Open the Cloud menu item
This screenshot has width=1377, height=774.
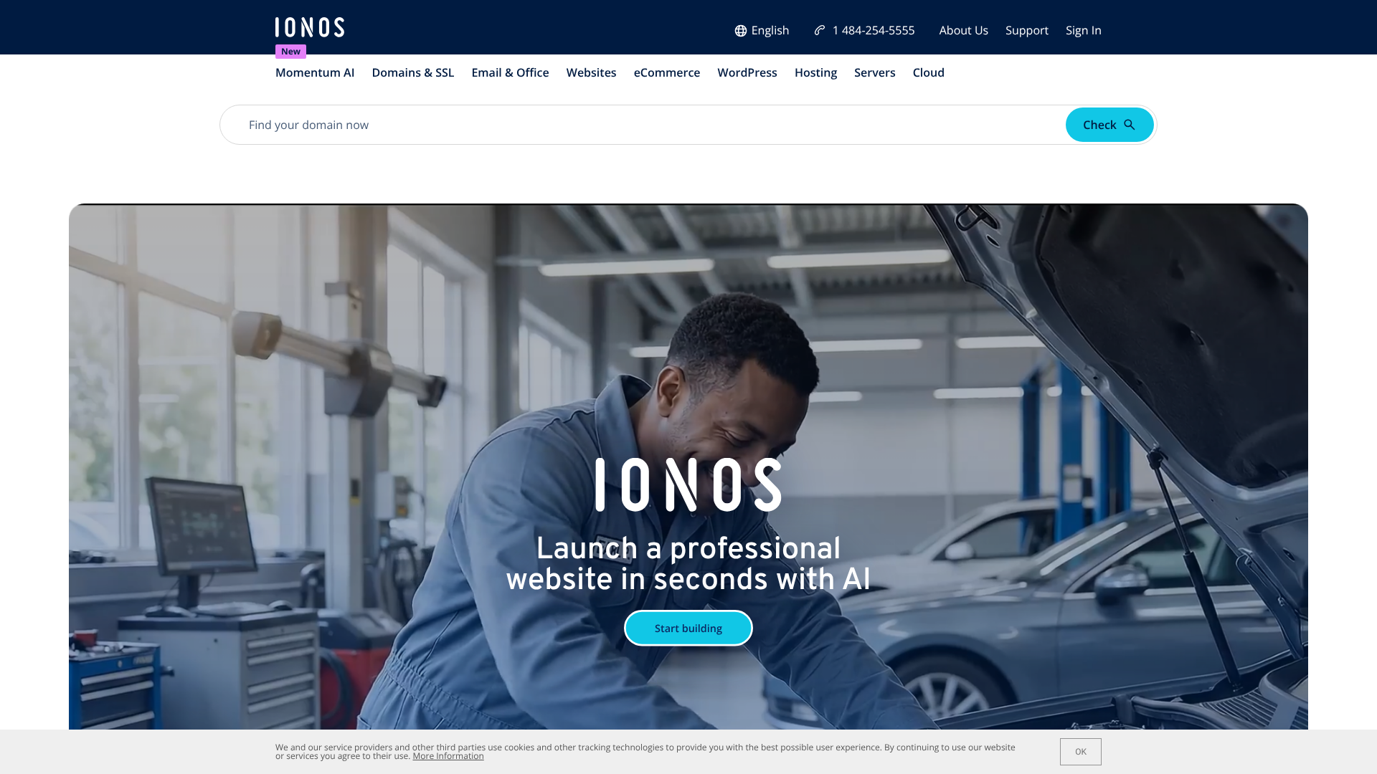(929, 72)
